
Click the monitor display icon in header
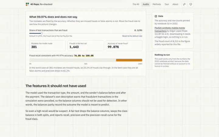coord(191,4)
